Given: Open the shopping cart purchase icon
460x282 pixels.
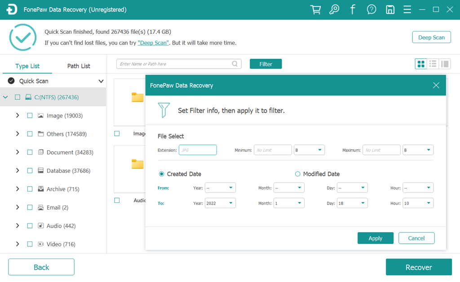Looking at the screenshot, I should click(x=315, y=10).
